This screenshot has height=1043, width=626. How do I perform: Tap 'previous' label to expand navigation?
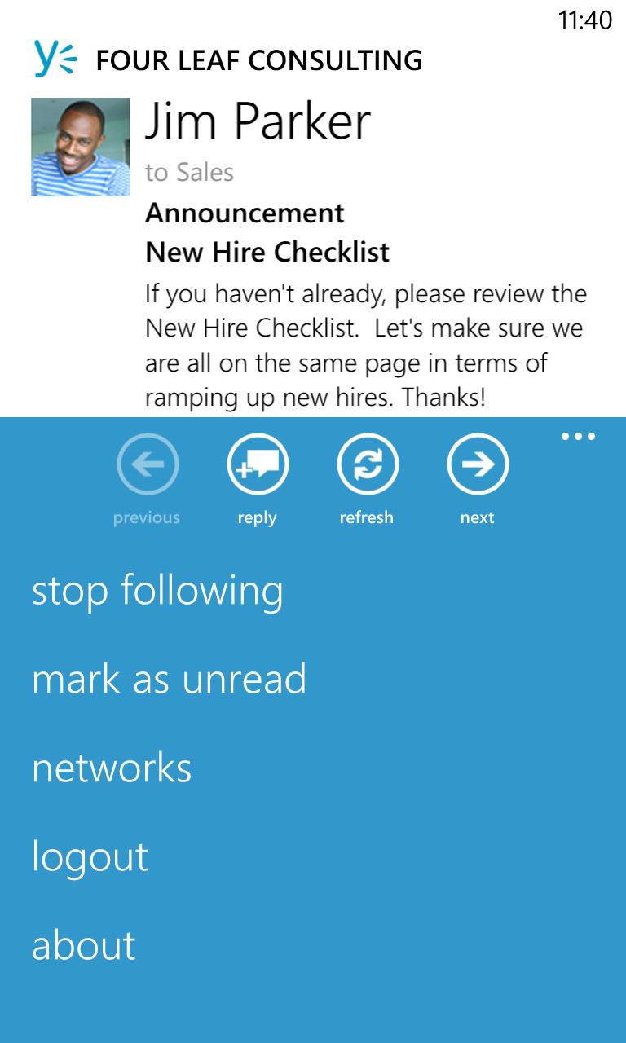[x=146, y=517]
